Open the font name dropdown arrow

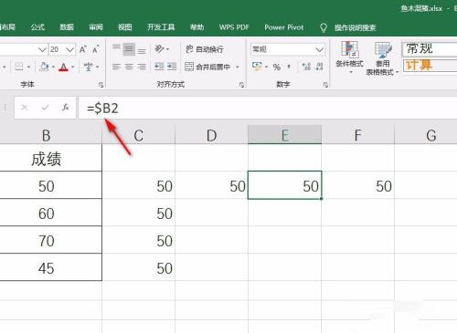coord(43,49)
